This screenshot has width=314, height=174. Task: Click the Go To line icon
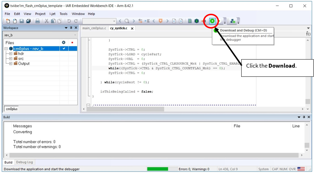[x=147, y=21]
